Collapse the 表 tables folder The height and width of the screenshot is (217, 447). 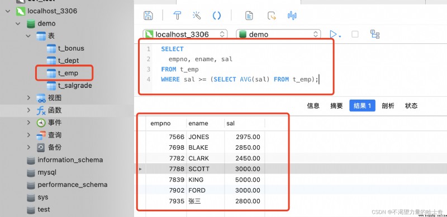[28, 36]
